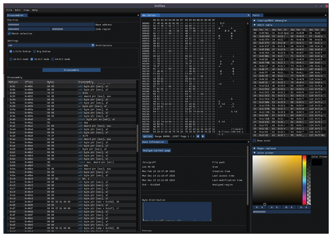Click the Code region end field
Viewport: 332px width, 237px height.
73,29
